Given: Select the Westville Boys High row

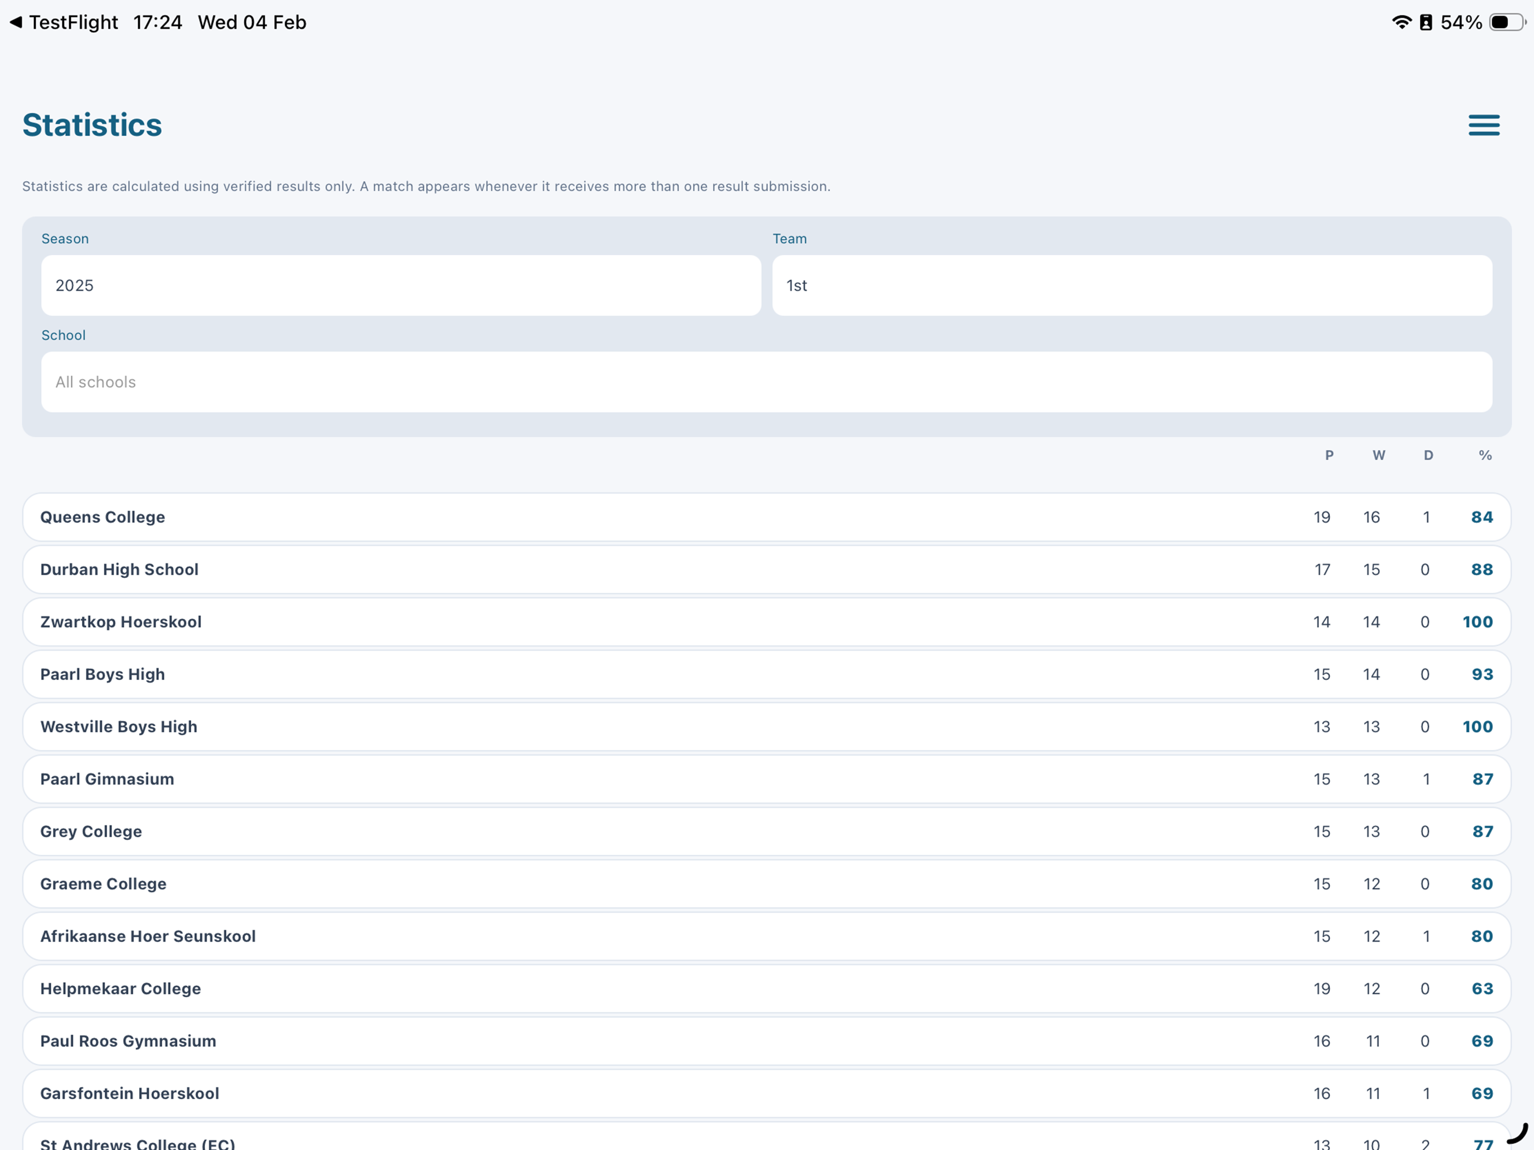Looking at the screenshot, I should click(x=766, y=727).
